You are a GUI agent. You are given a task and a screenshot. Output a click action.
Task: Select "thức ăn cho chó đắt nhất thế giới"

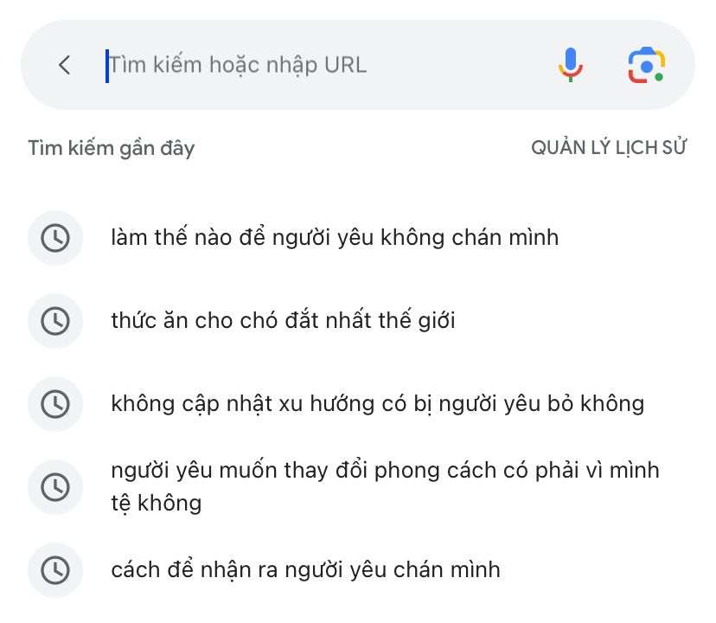(283, 320)
